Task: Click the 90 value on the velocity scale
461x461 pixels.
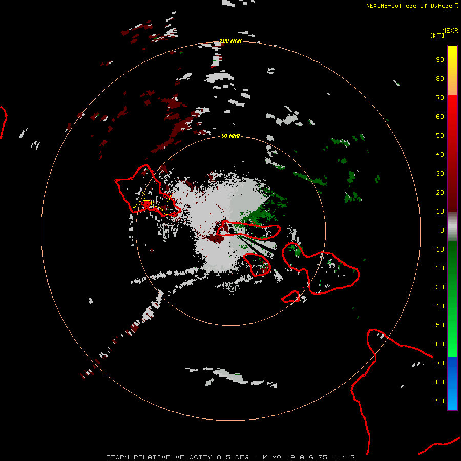Action: [x=440, y=60]
